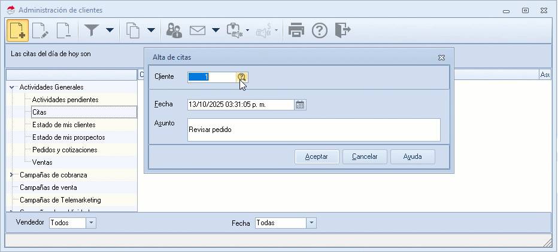Click the clients people icon in toolbar

coord(174,30)
